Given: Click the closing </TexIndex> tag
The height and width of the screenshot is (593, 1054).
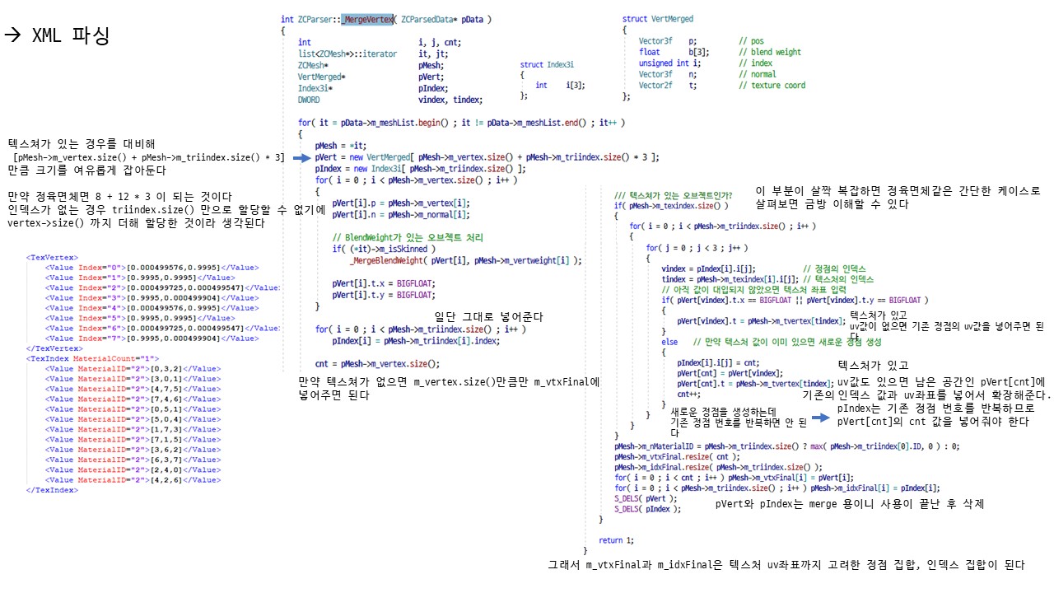Looking at the screenshot, I should (x=52, y=489).
